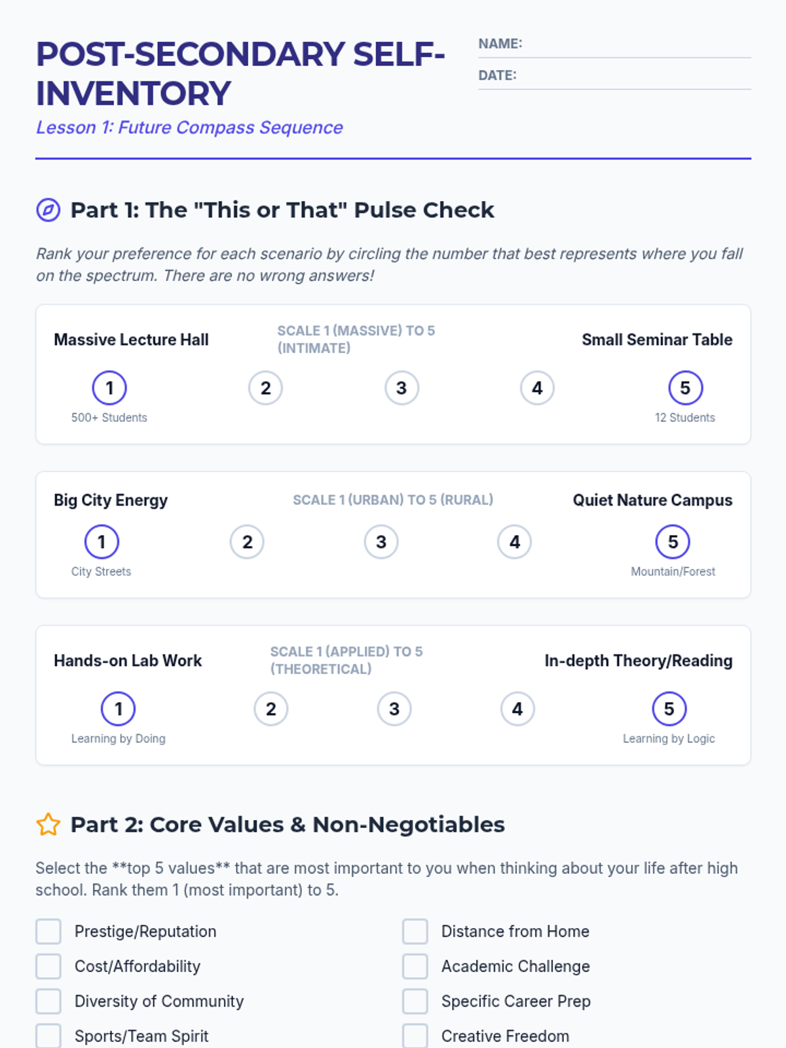The width and height of the screenshot is (786, 1048).
Task: Enable the Distance from Home checkbox
Action: (x=415, y=931)
